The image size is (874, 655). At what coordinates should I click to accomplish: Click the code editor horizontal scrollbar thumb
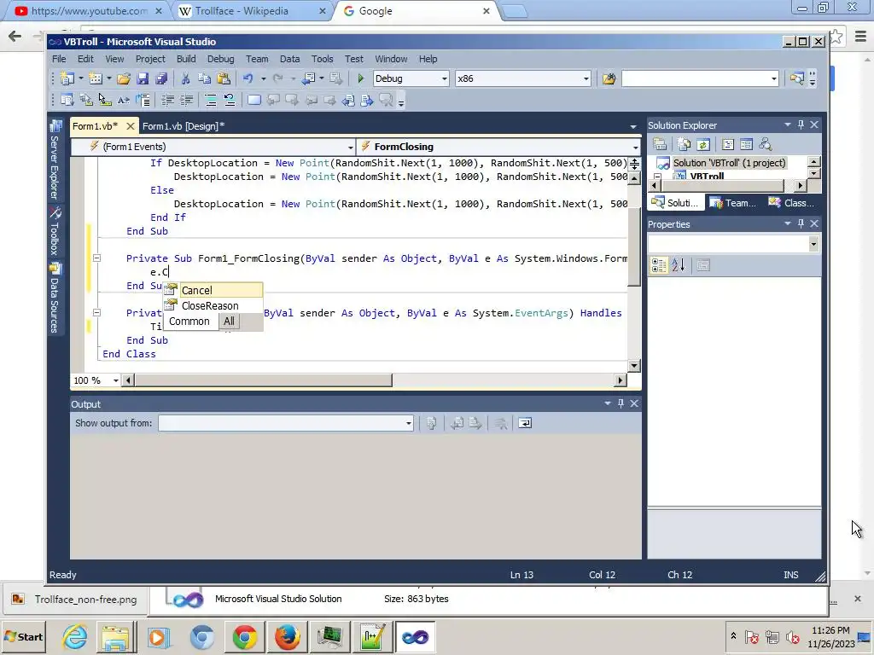[x=263, y=380]
